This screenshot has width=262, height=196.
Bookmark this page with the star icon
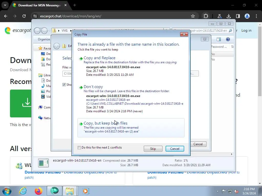(193, 16)
